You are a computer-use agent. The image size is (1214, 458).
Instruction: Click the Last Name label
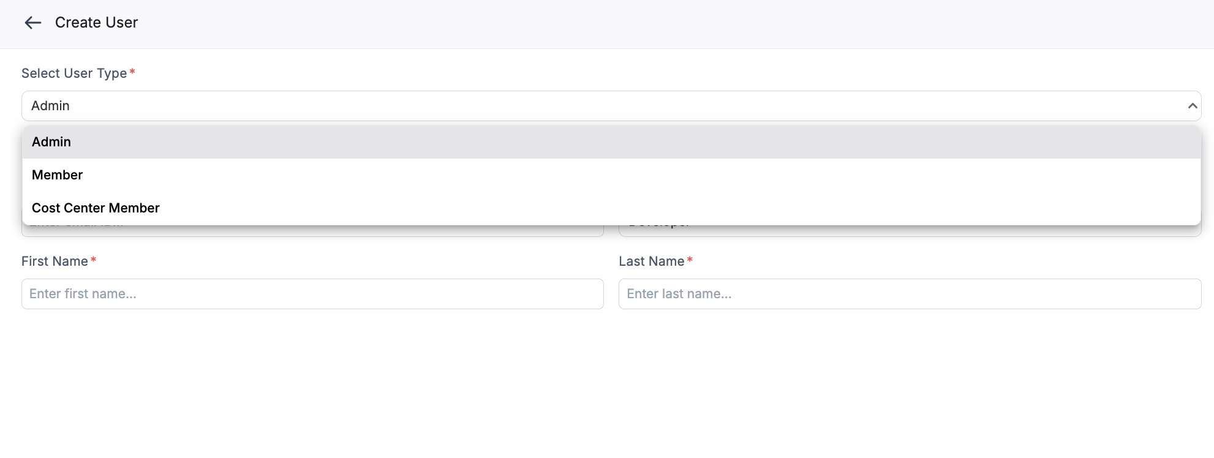(x=651, y=261)
